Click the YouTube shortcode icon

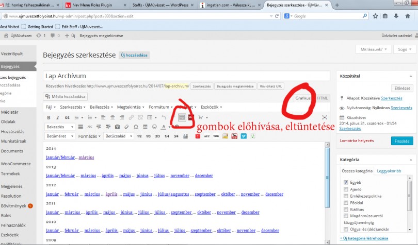pyautogui.click(x=235, y=136)
